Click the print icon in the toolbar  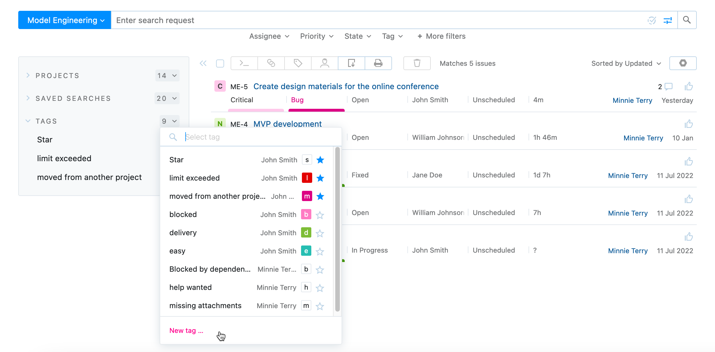(378, 63)
